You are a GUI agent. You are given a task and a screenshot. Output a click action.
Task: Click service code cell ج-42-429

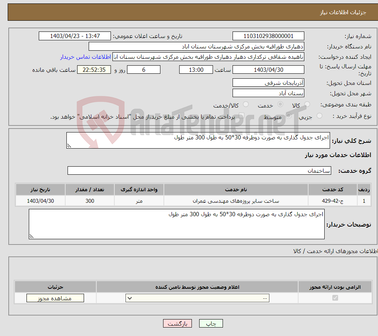click(x=333, y=201)
